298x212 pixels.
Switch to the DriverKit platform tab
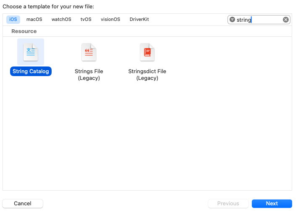(139, 20)
